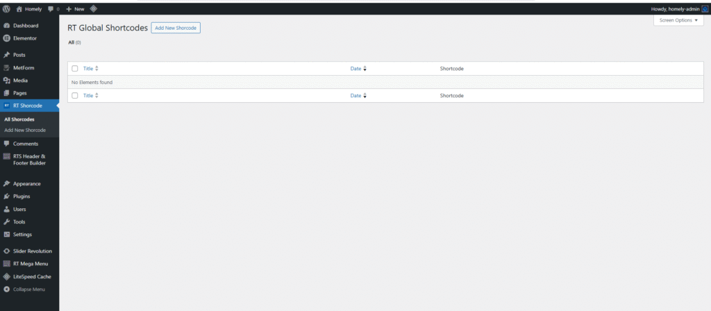Click the Elementor icon in sidebar

point(6,38)
